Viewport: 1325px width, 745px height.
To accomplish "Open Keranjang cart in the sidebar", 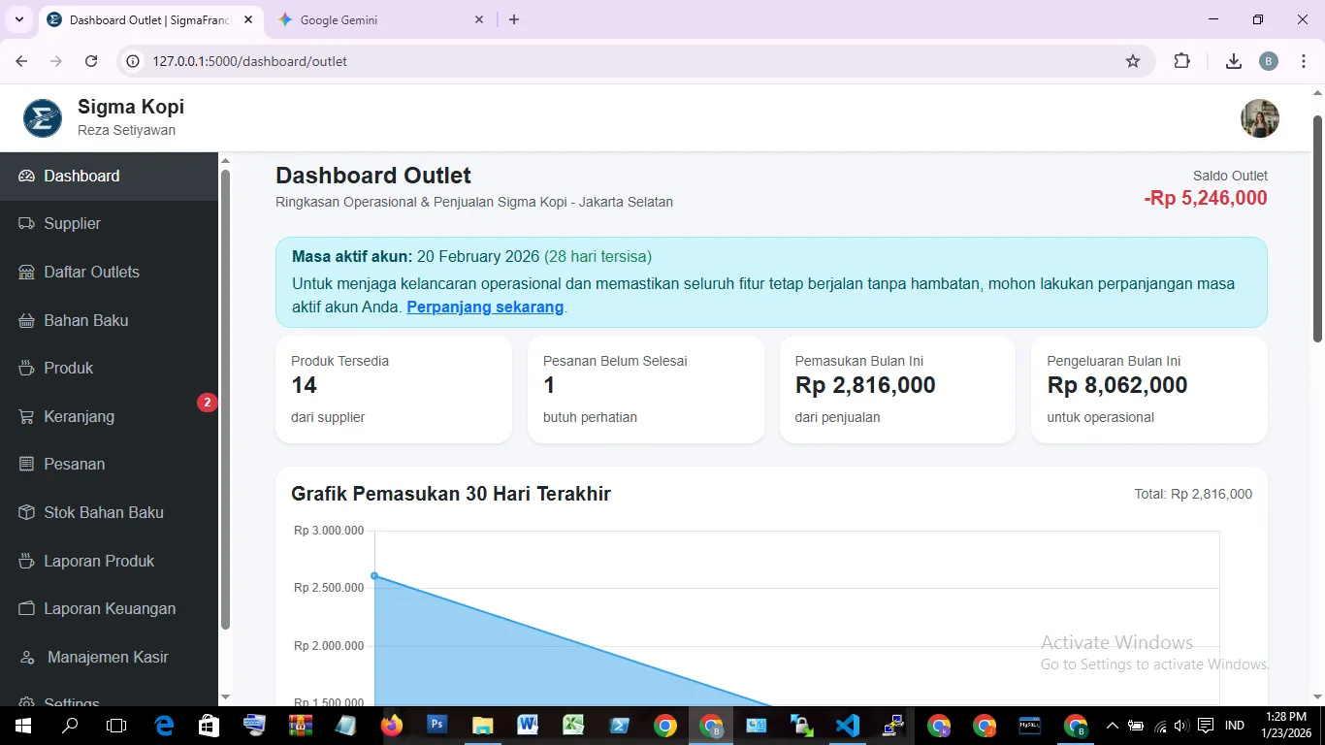I will (x=109, y=416).
